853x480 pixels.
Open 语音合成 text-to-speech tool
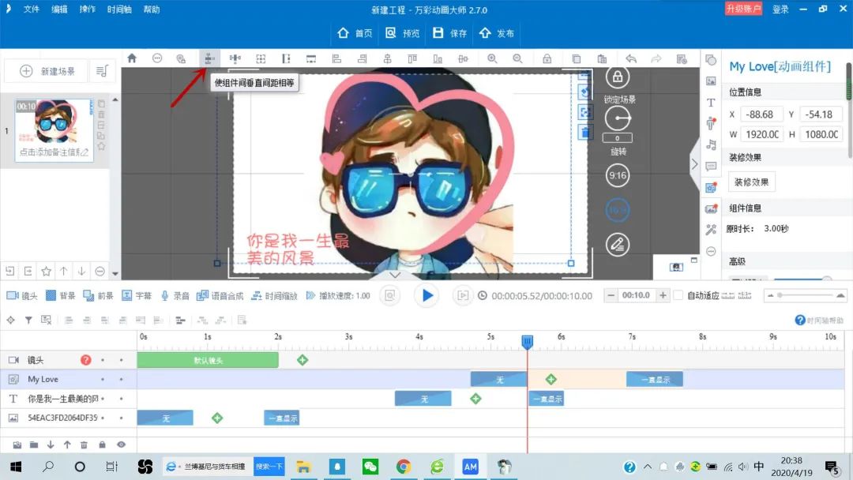click(221, 296)
